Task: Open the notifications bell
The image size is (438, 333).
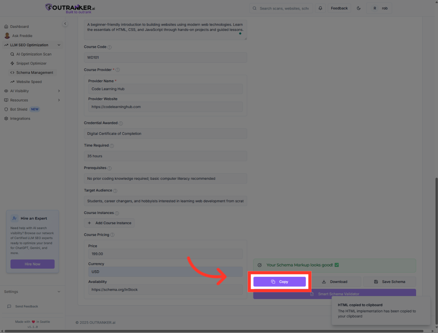Action: coord(320,8)
